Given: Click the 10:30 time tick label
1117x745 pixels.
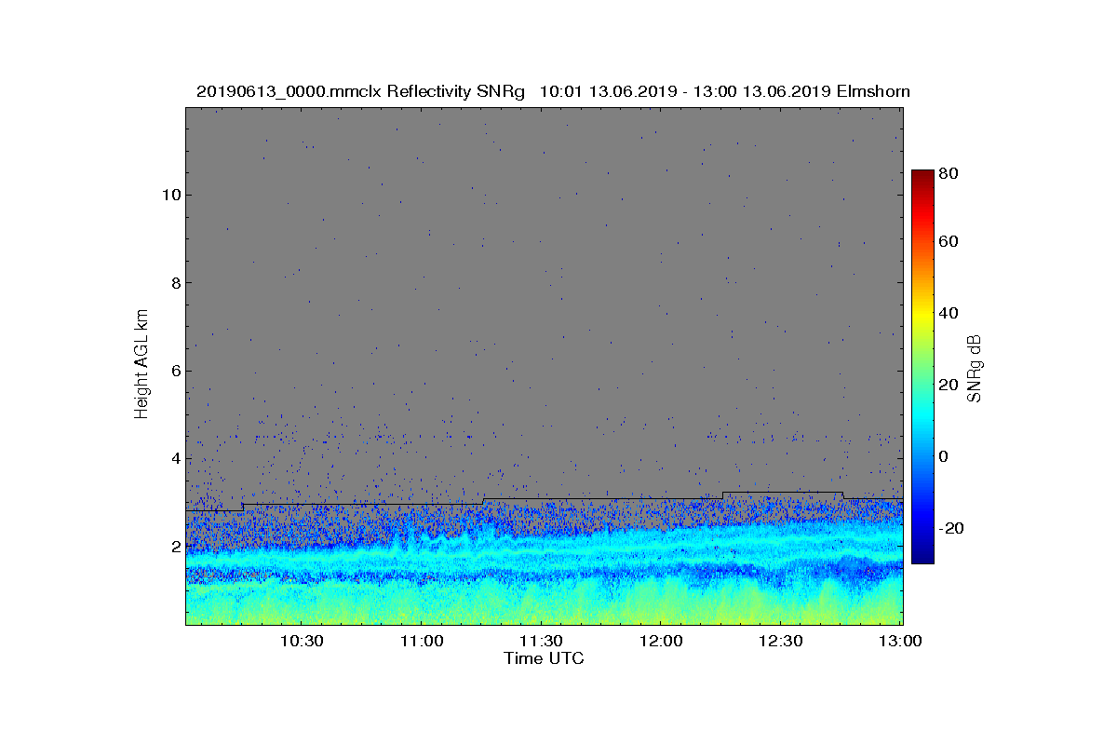Looking at the screenshot, I should [x=302, y=642].
